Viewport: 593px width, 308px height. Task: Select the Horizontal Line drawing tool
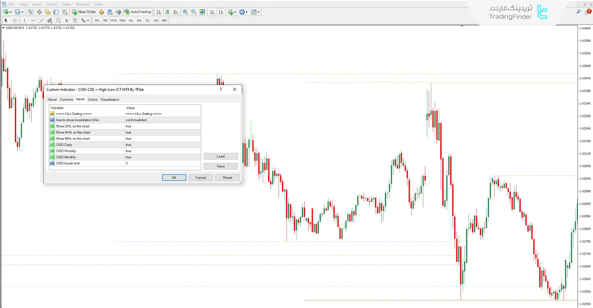[33, 20]
